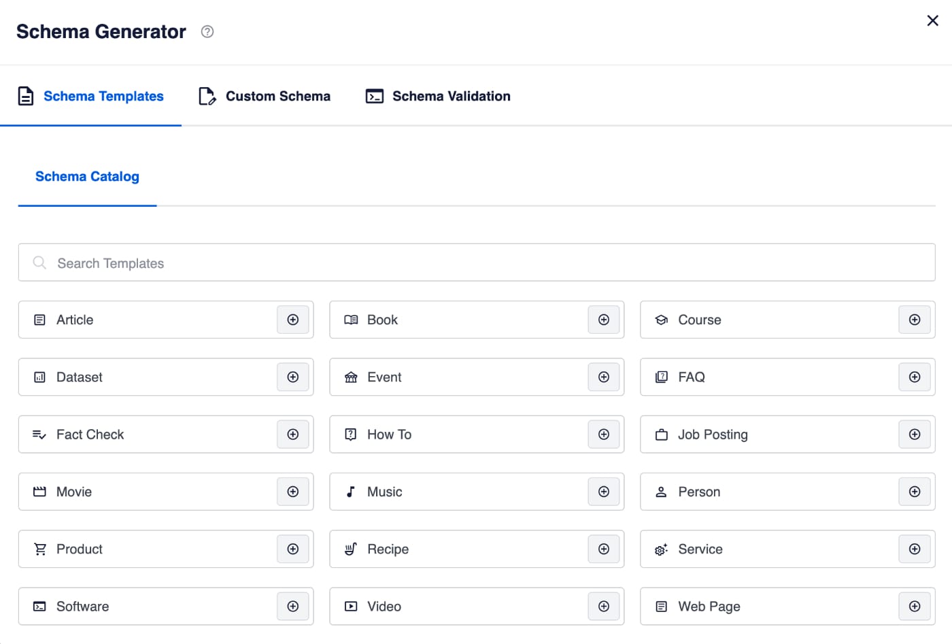
Task: Add Web Page schema with plus icon
Action: 915,607
